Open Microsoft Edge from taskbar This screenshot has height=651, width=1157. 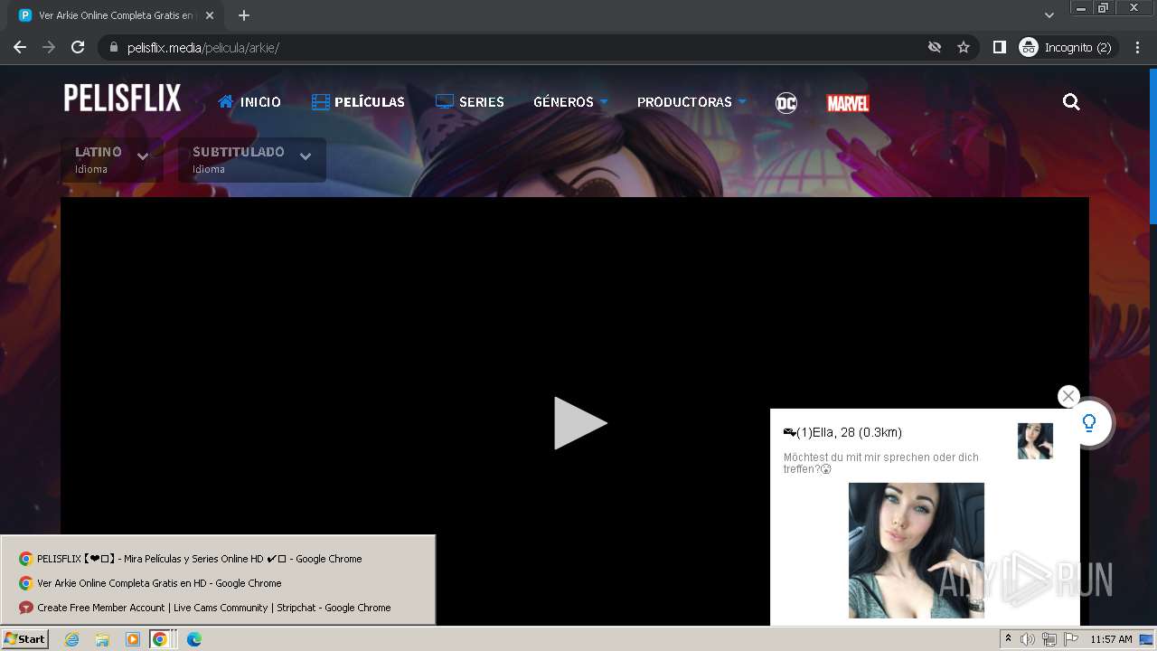tap(194, 639)
